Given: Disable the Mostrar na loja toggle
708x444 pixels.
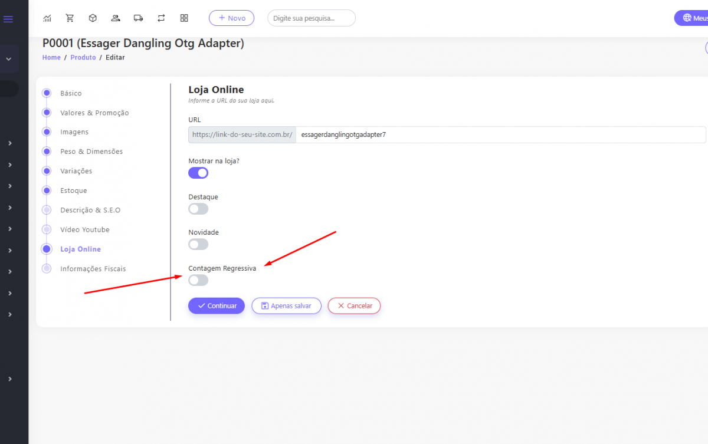Looking at the screenshot, I should coord(198,173).
